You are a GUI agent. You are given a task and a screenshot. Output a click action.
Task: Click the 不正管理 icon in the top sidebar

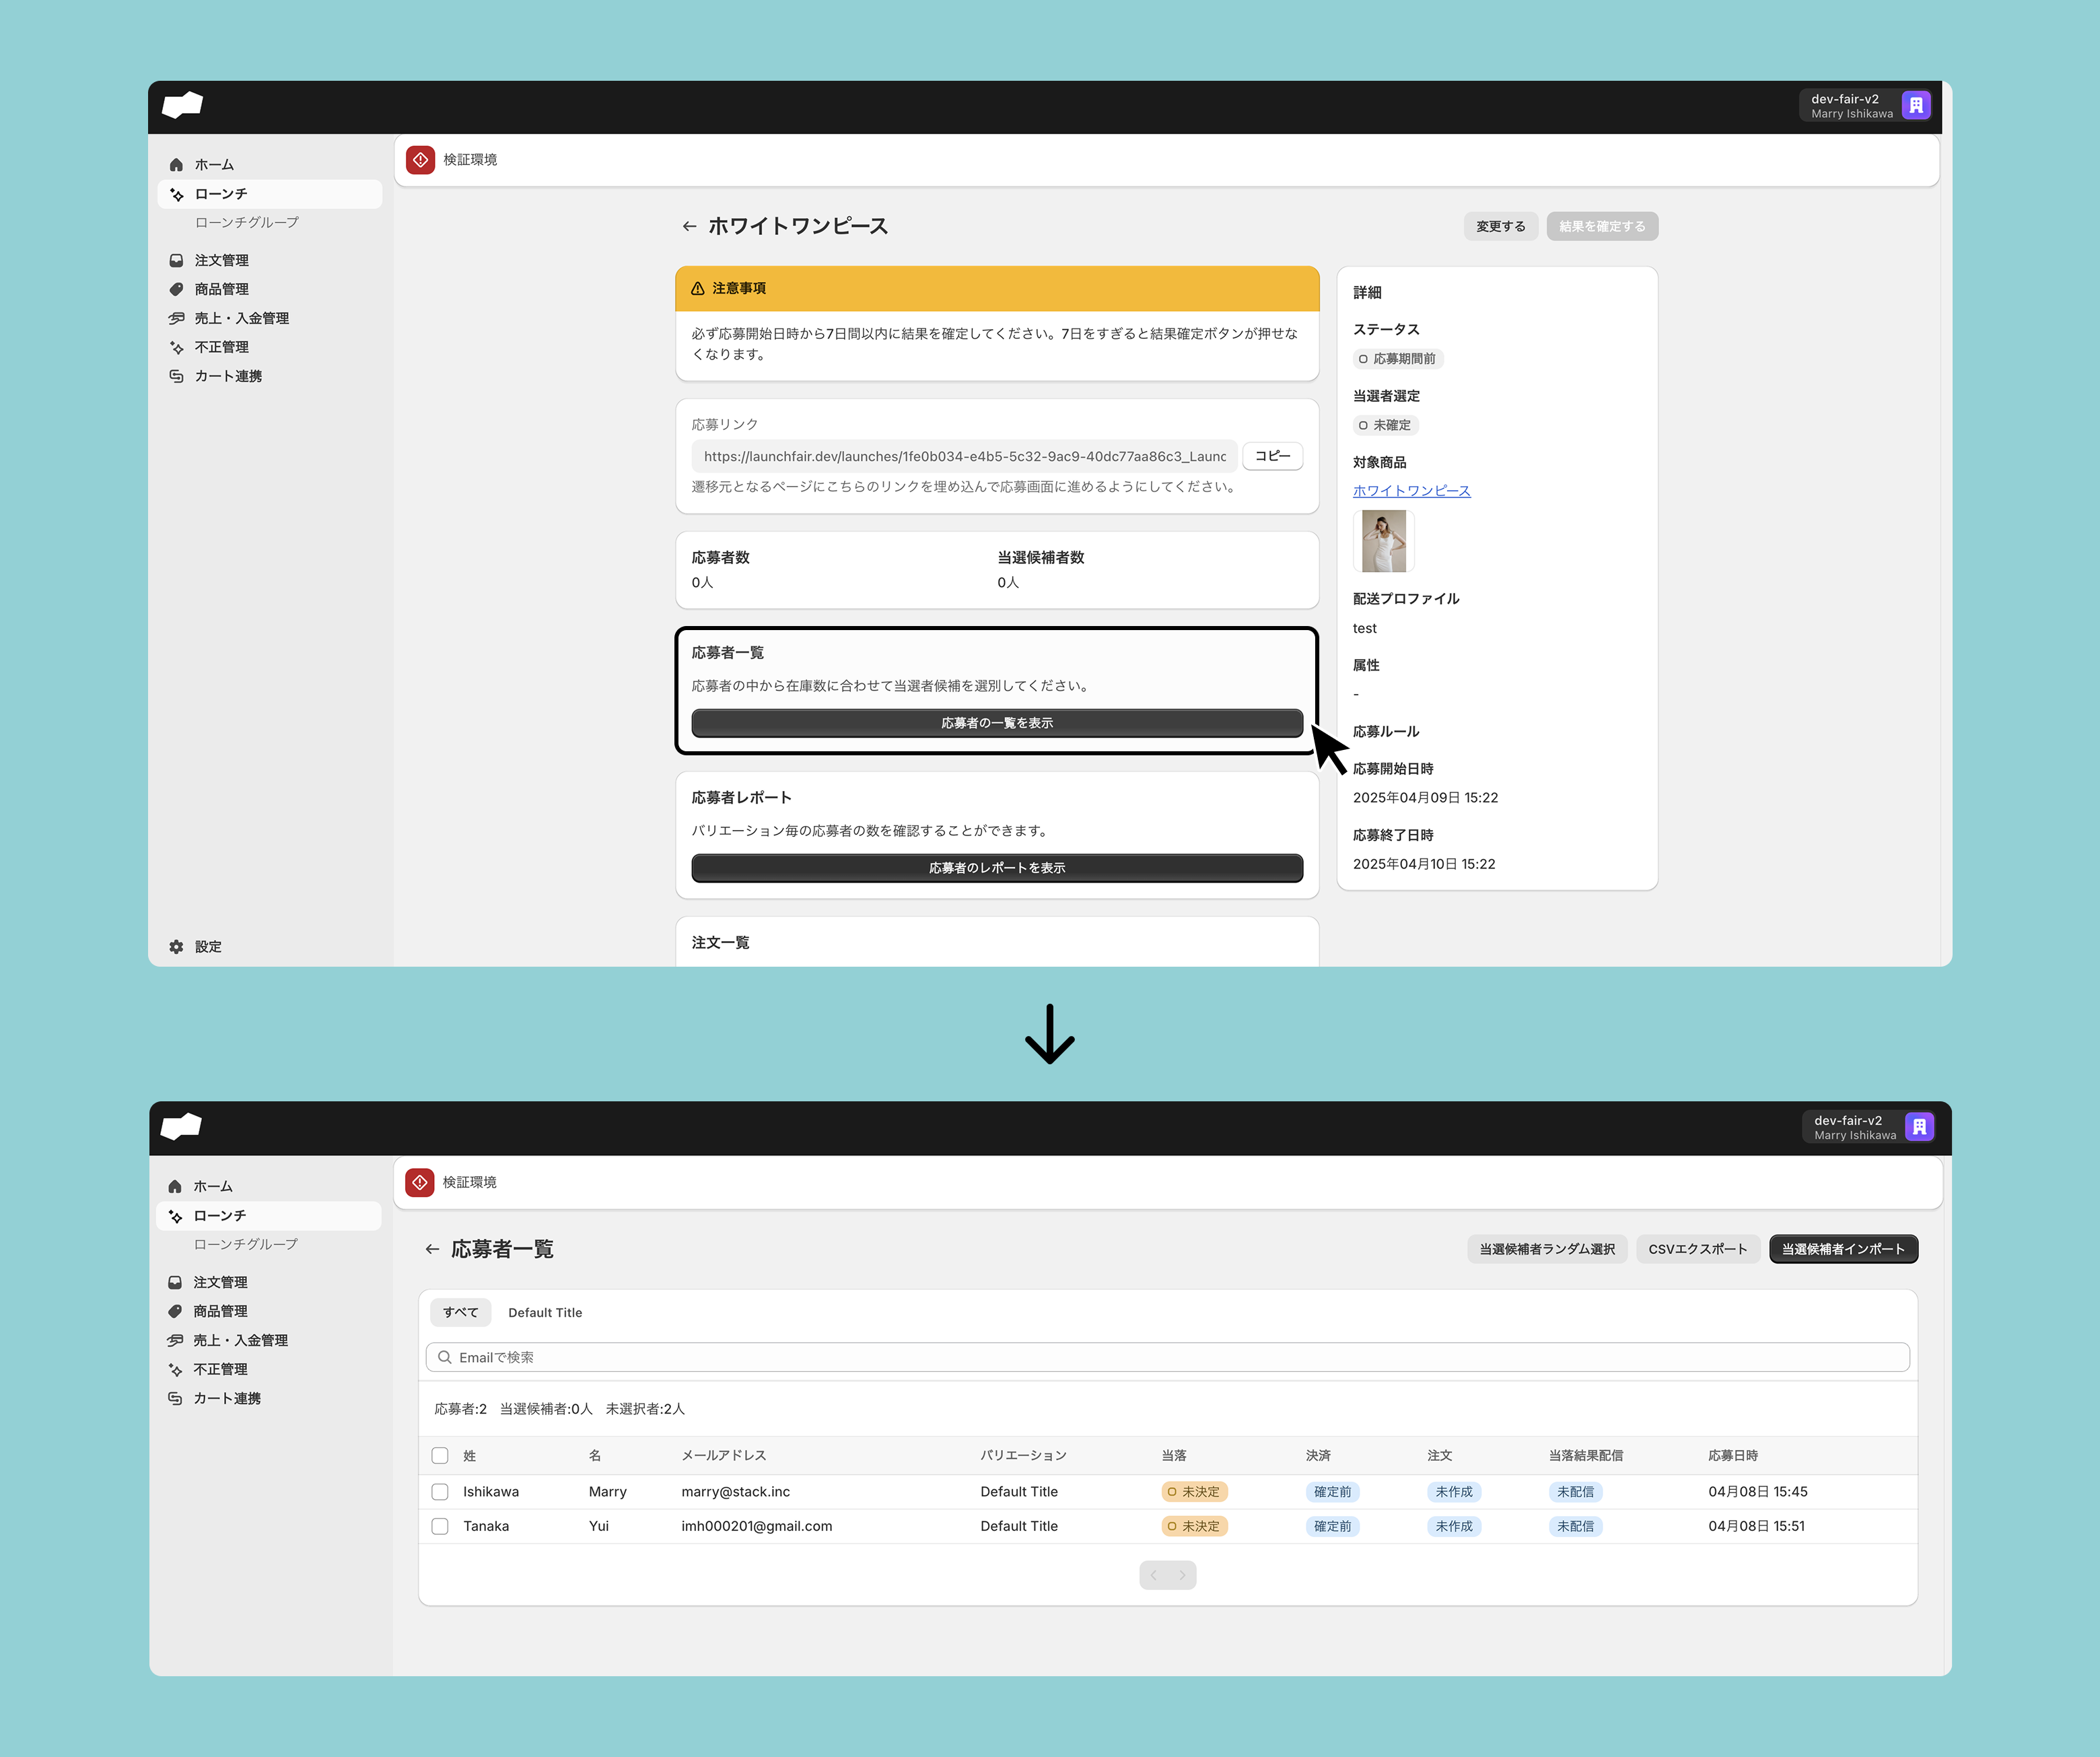[x=176, y=347]
